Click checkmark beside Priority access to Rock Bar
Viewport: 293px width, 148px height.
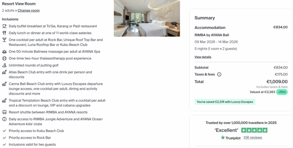(x=4, y=138)
